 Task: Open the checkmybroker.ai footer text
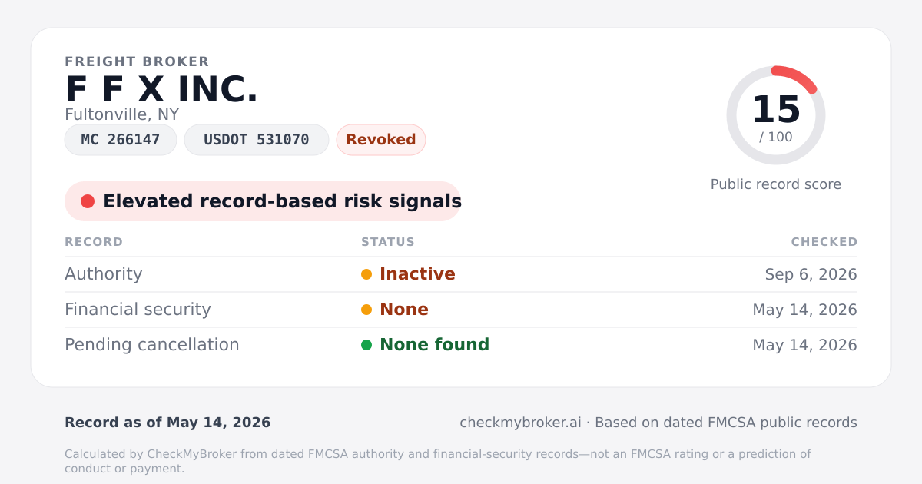(x=520, y=423)
